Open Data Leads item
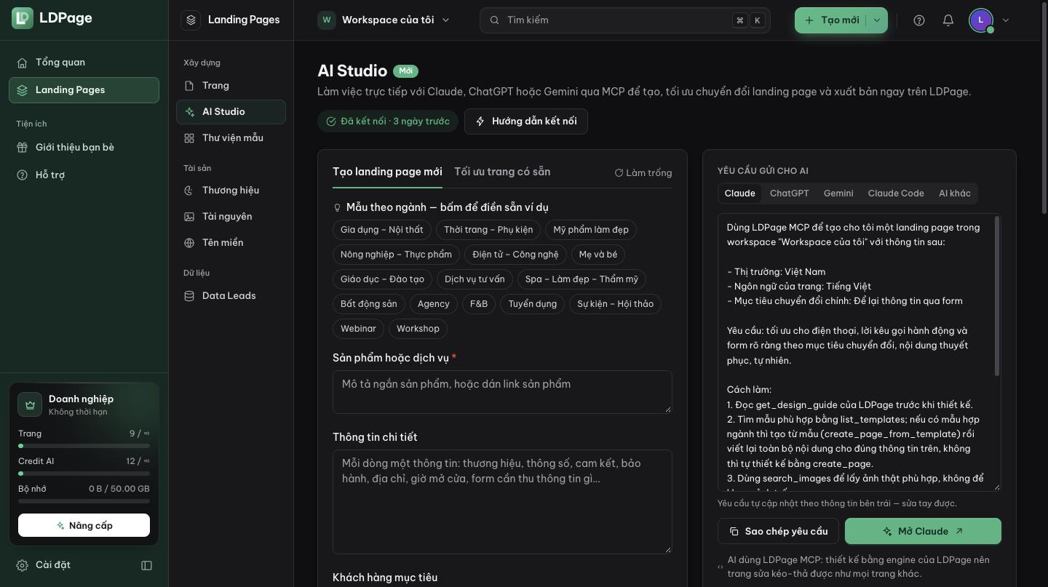Viewport: 1048px width, 587px height. [231, 296]
